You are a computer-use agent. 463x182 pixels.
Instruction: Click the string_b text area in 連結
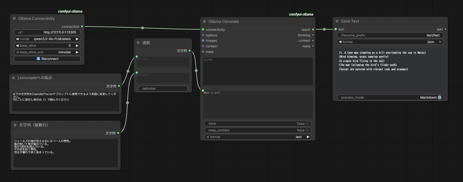click(x=163, y=78)
